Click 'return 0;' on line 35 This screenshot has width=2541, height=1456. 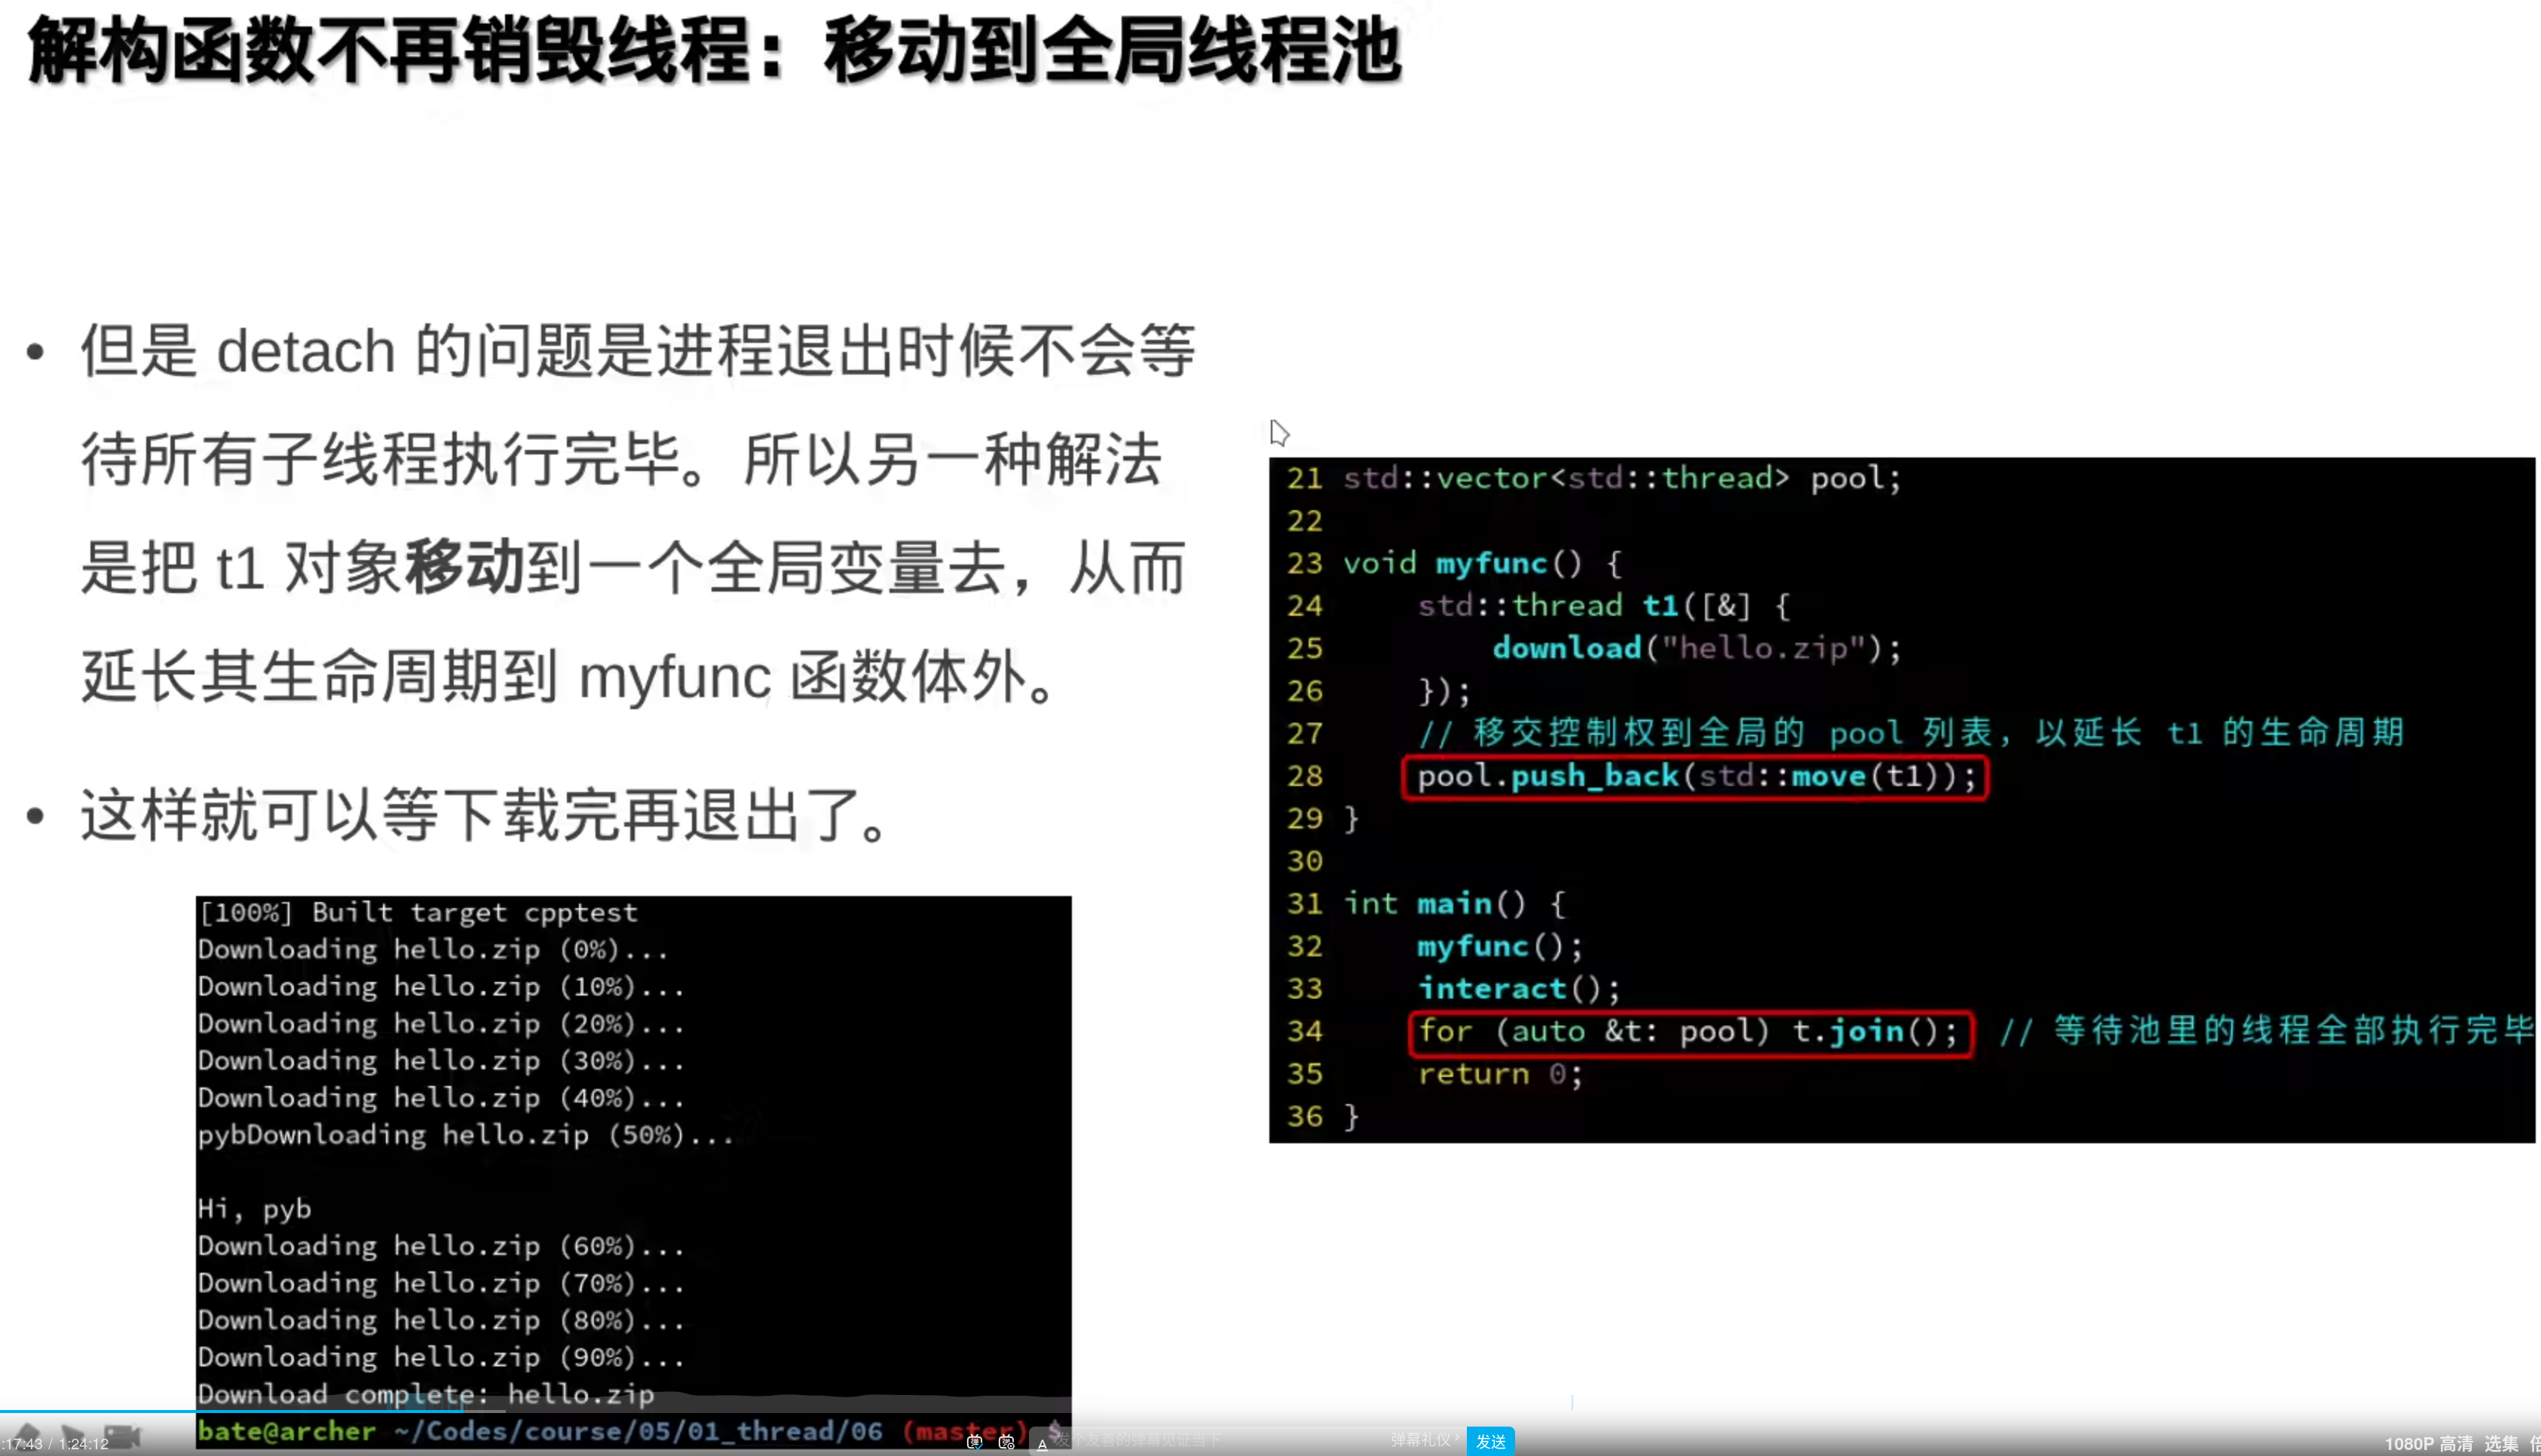pos(1499,1074)
